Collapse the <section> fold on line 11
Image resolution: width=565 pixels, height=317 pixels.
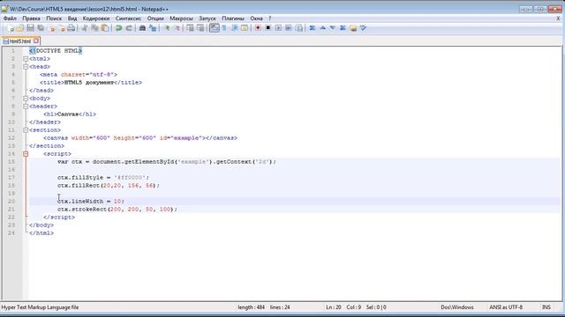point(26,129)
